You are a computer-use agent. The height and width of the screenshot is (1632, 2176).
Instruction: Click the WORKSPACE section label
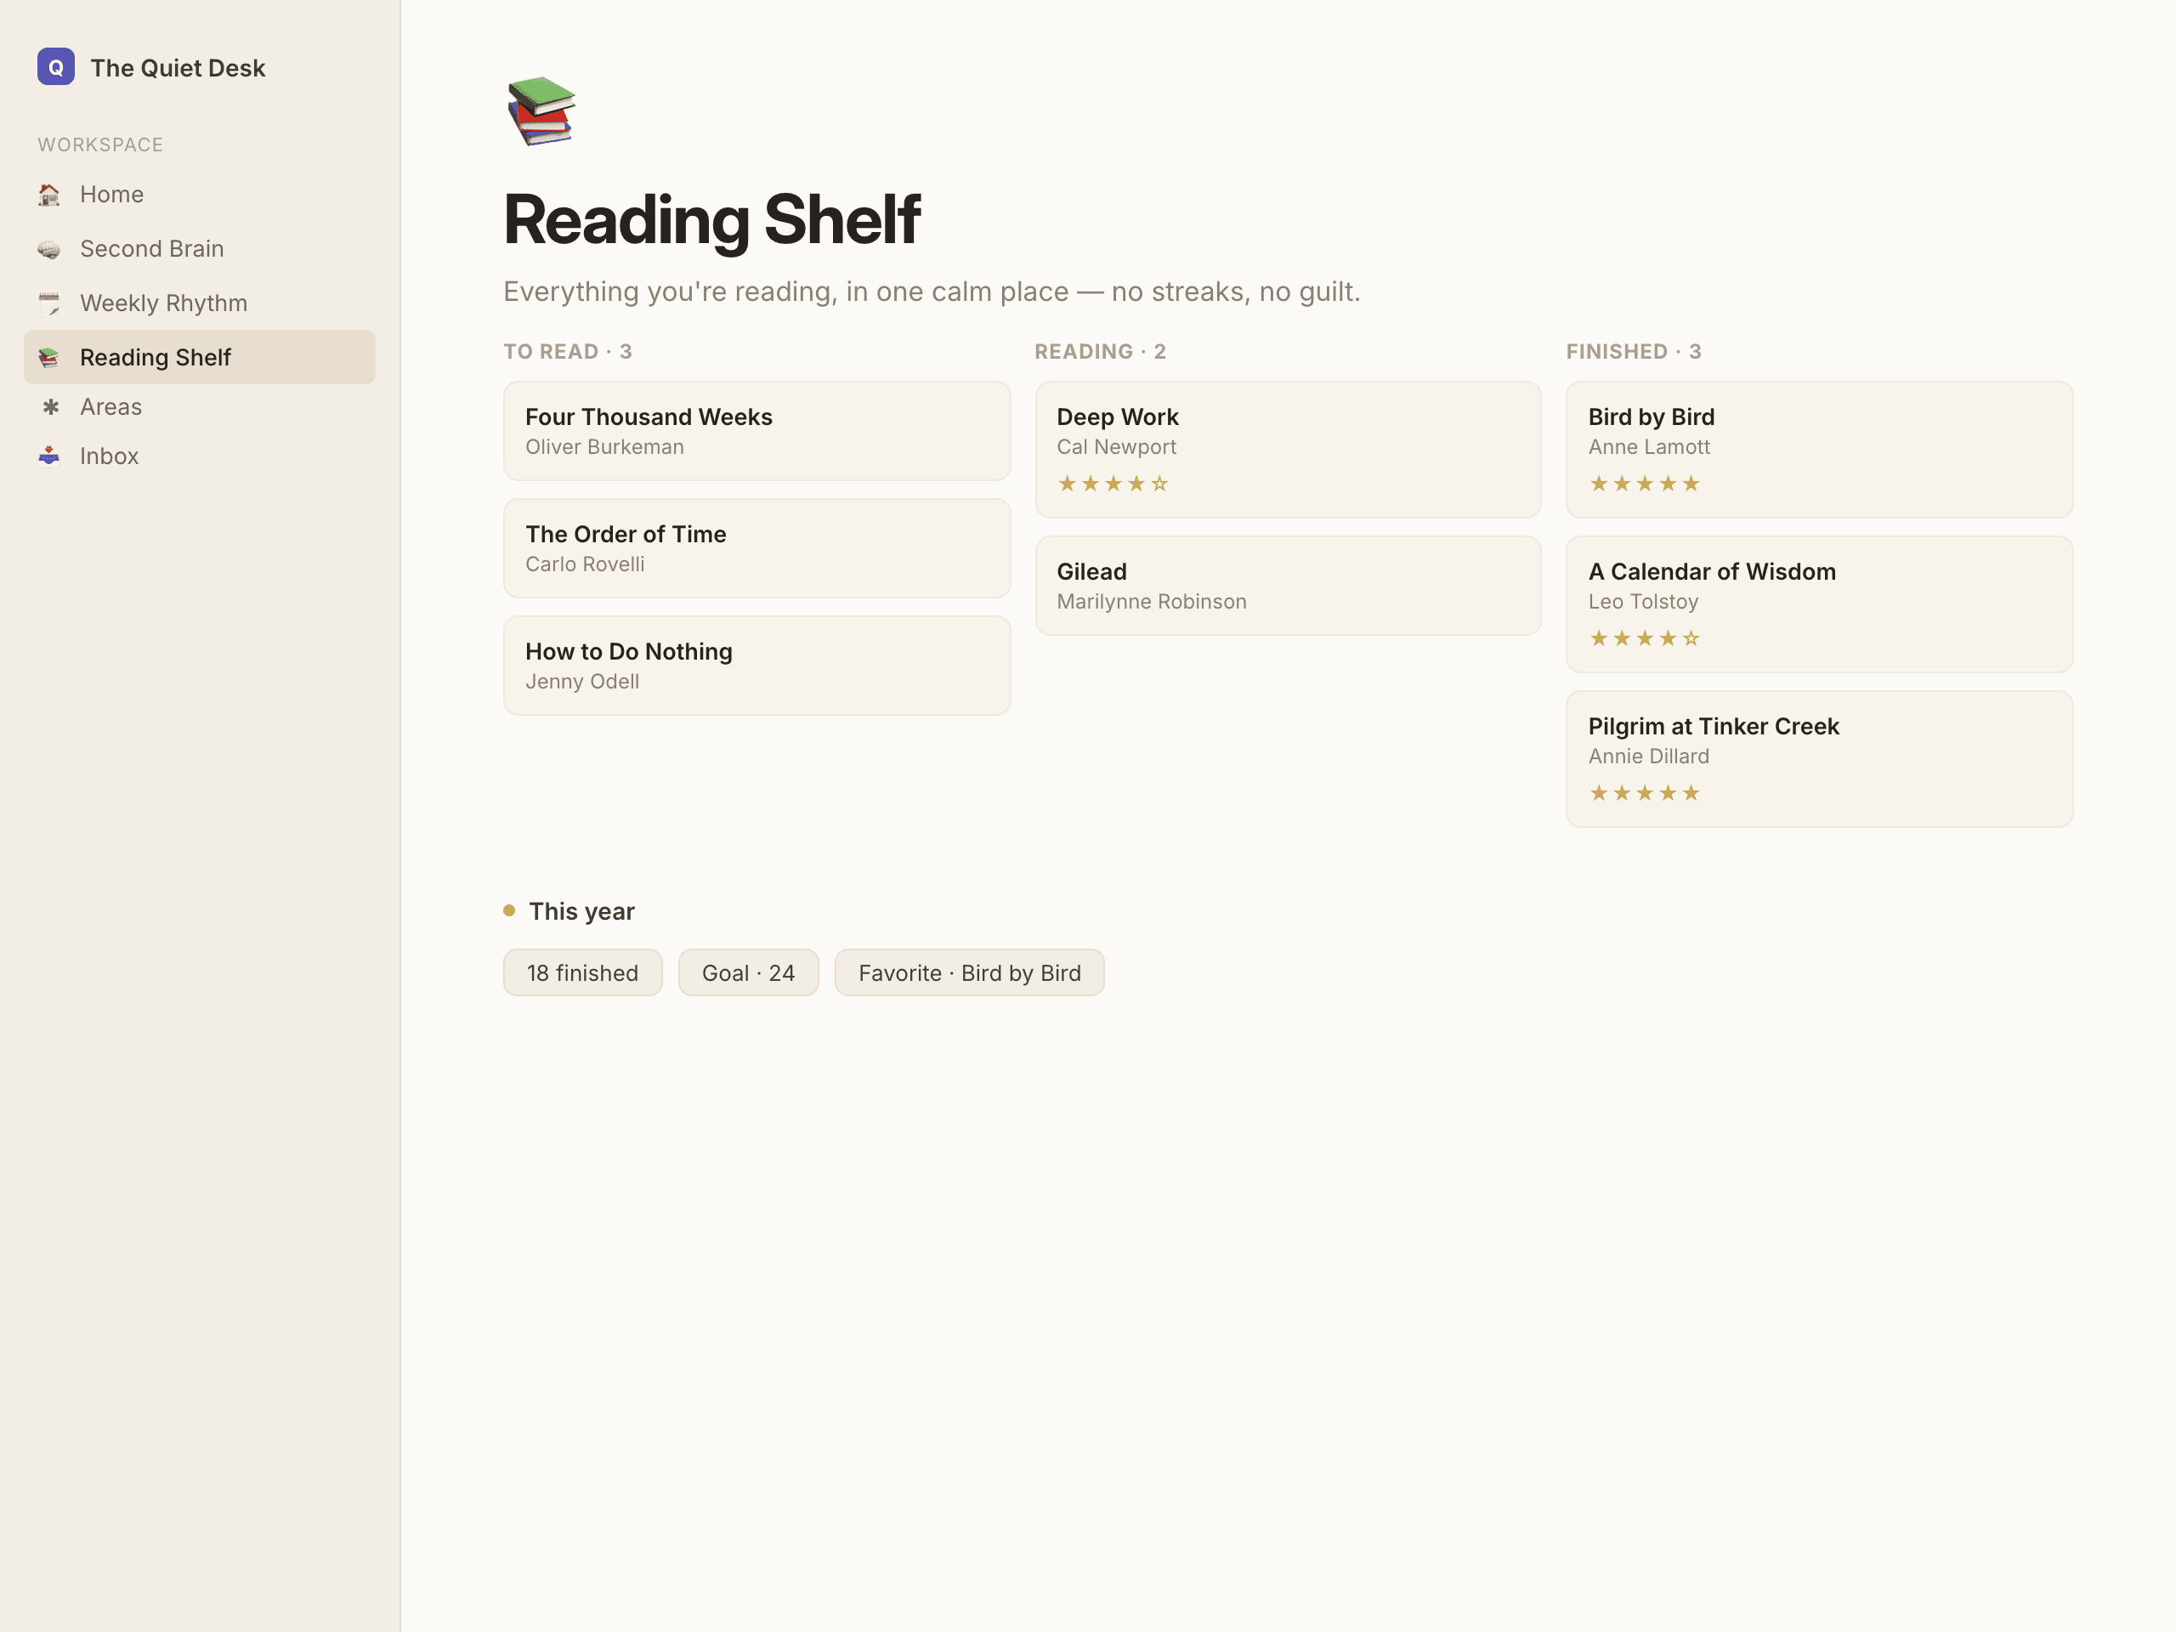tap(100, 144)
